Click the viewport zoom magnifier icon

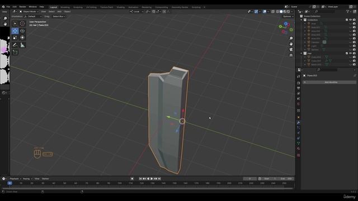pos(291,39)
